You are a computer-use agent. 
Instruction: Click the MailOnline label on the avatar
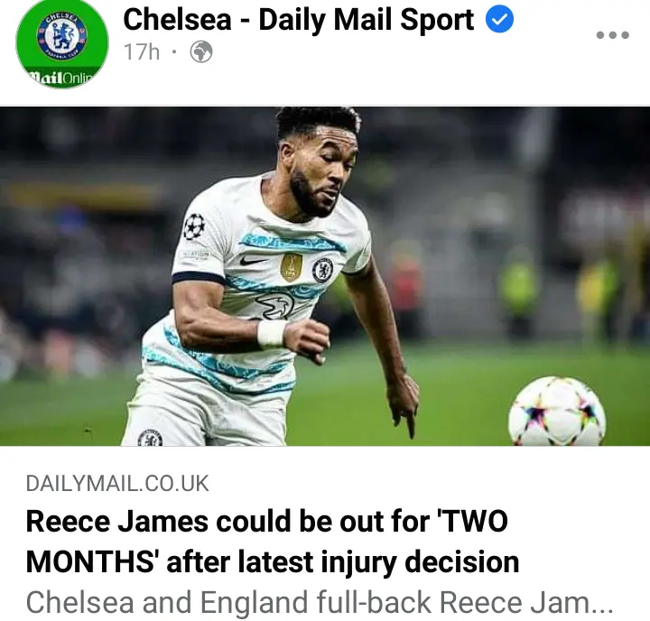tap(62, 78)
